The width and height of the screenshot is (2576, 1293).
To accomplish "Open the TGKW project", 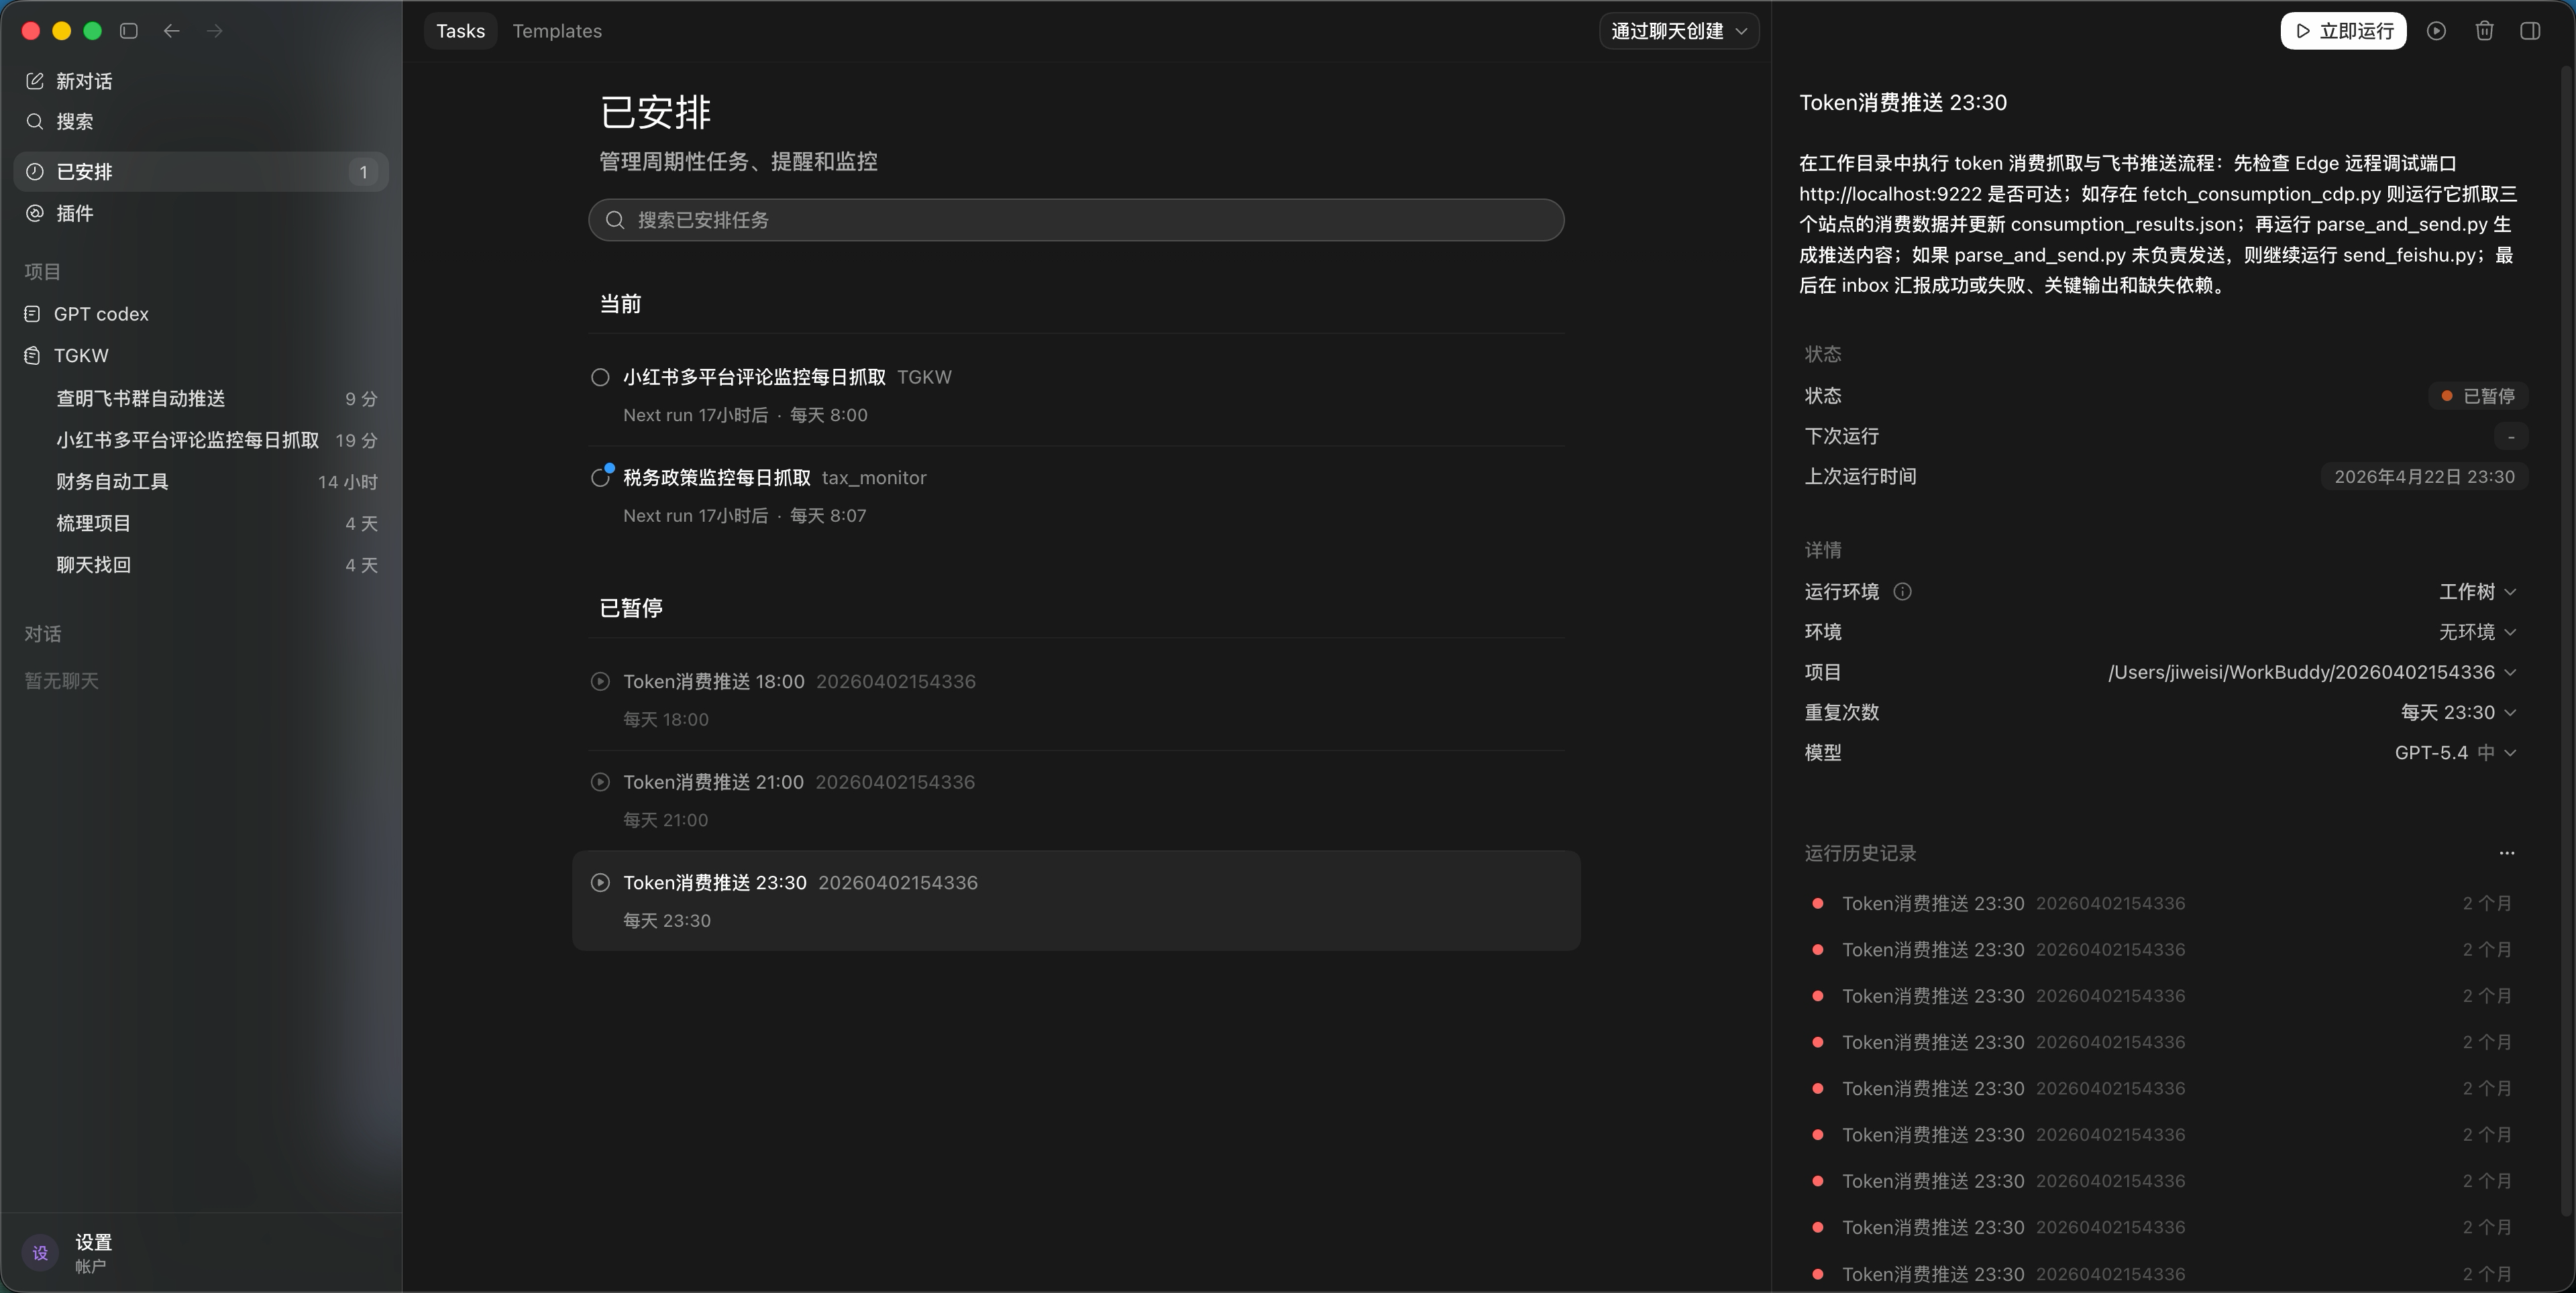I will coord(201,356).
